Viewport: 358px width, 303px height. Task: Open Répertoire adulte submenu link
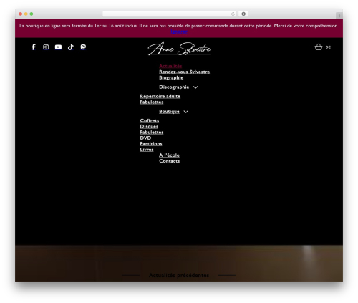pyautogui.click(x=160, y=96)
